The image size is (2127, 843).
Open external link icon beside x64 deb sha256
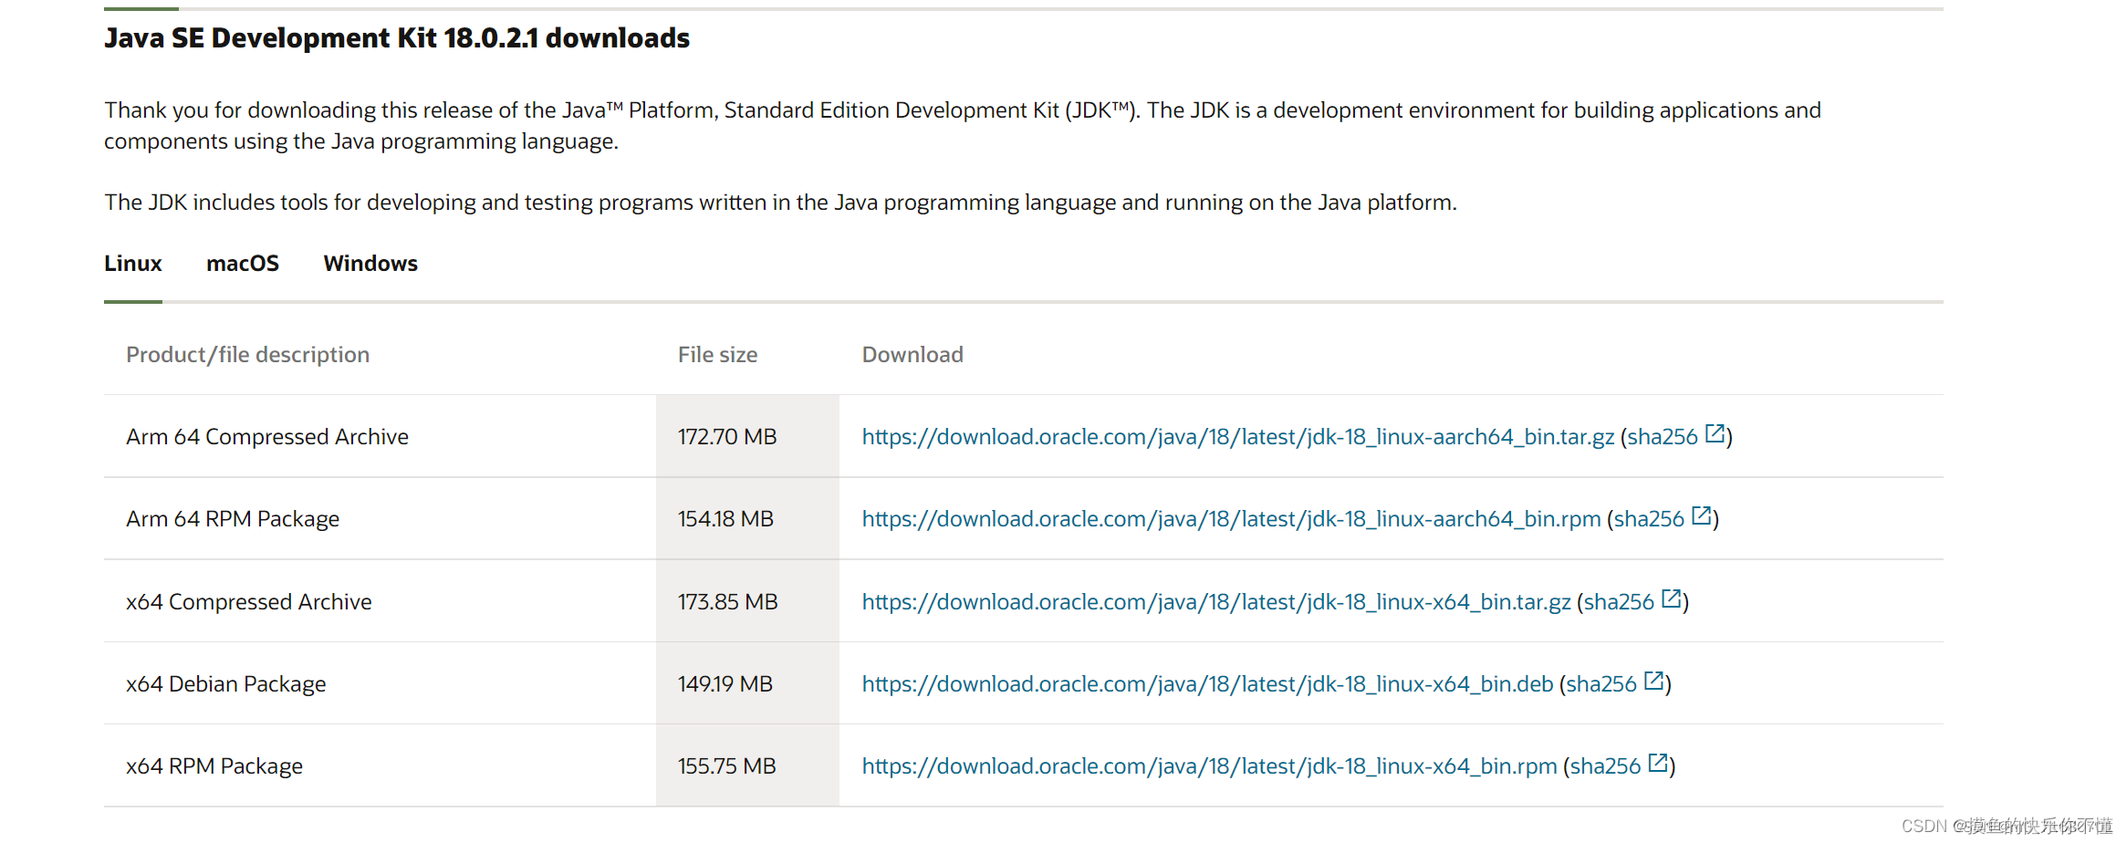point(1653,682)
